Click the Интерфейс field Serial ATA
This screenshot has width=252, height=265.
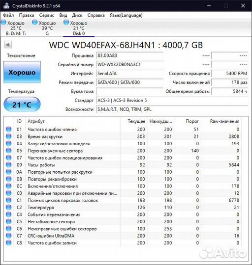coord(129,74)
